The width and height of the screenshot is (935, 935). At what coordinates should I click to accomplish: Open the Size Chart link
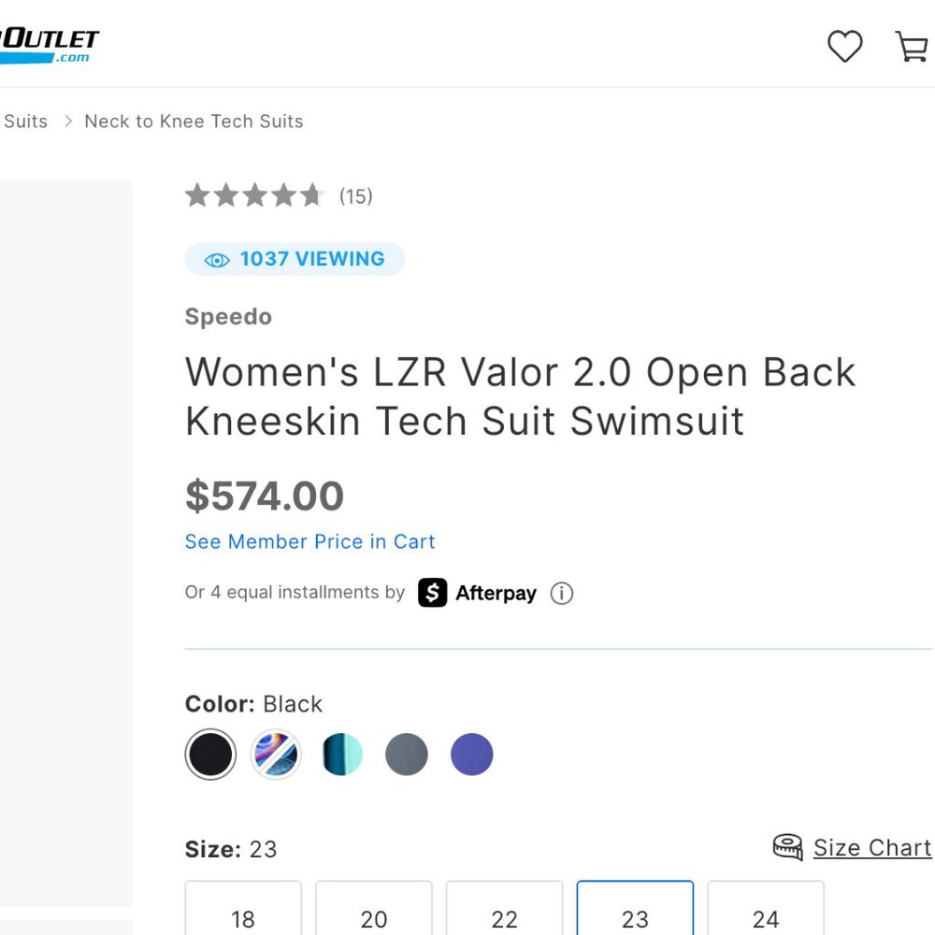click(871, 847)
